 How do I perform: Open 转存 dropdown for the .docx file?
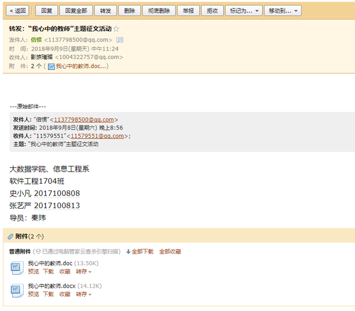click(84, 294)
